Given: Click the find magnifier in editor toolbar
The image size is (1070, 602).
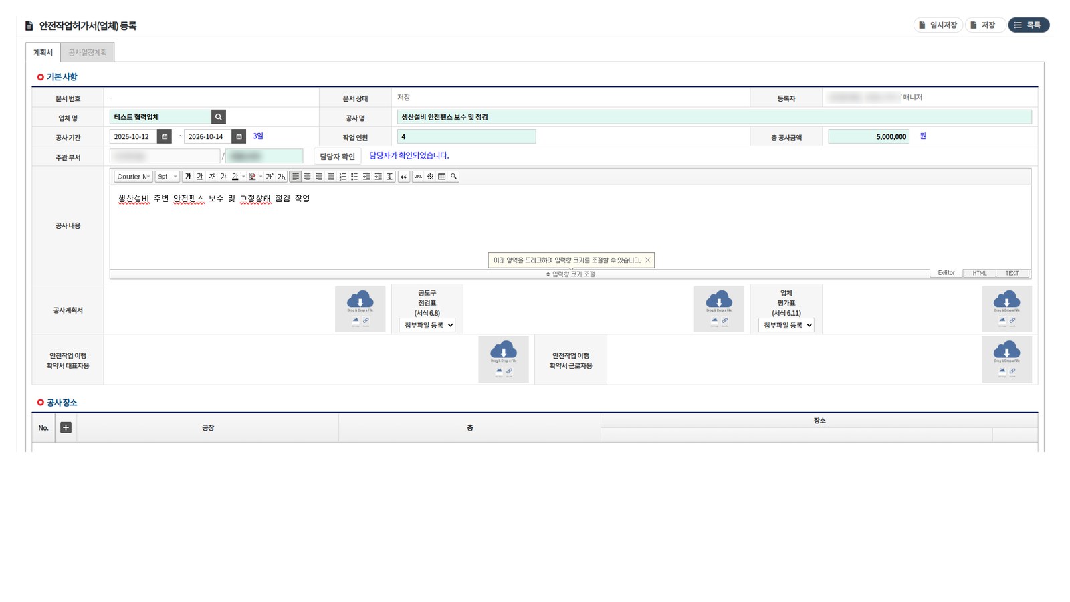Looking at the screenshot, I should (x=453, y=177).
